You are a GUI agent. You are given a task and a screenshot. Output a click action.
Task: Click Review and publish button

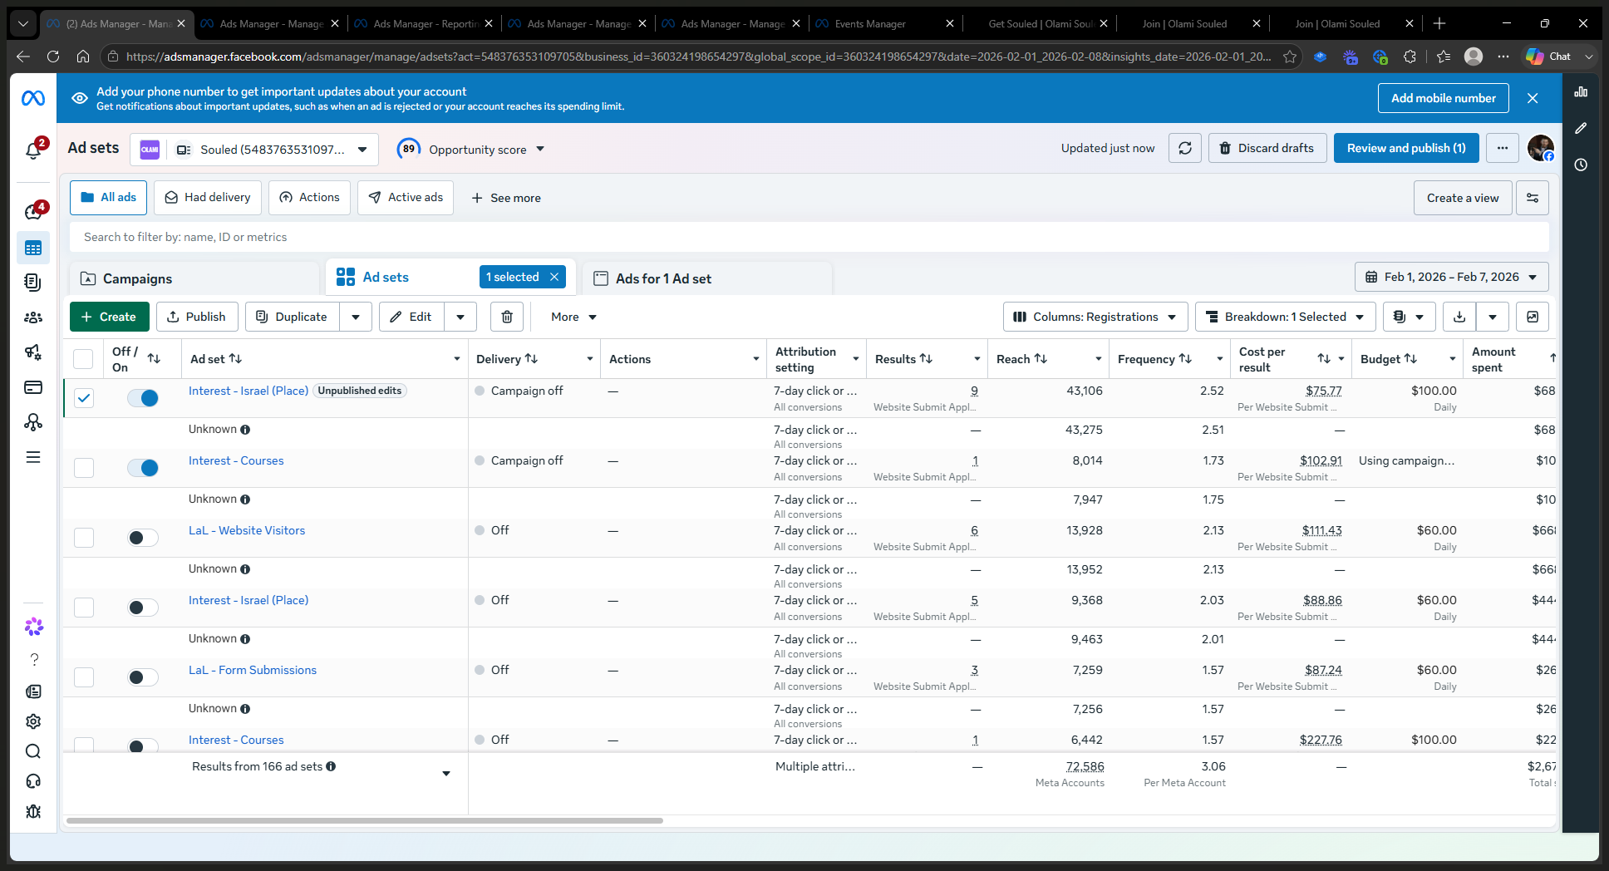1406,148
